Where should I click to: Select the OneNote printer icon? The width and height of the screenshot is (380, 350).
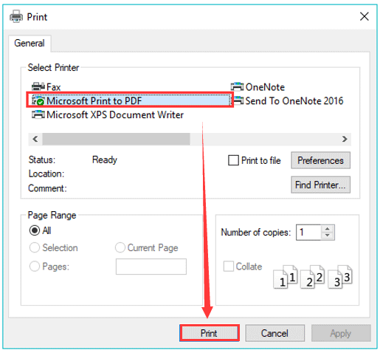[237, 87]
